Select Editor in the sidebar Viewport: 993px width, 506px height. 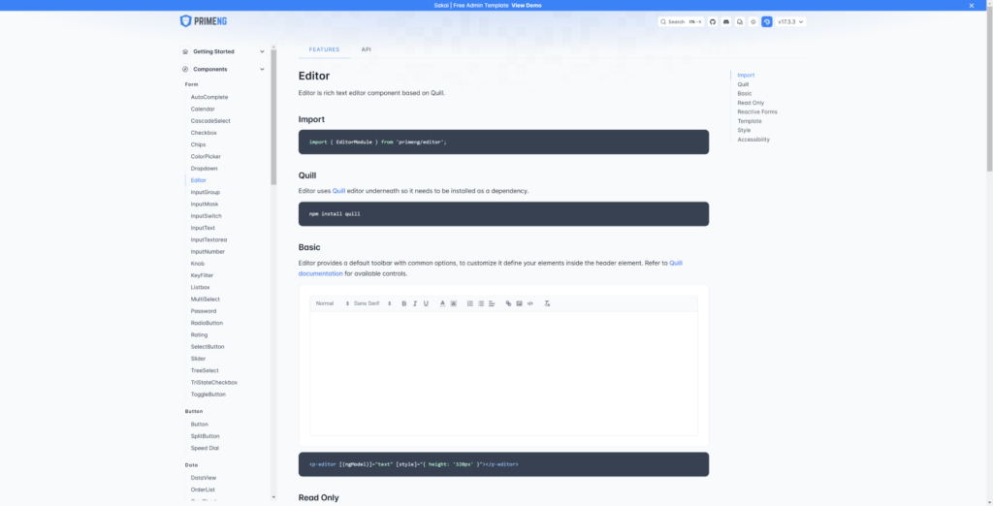198,180
